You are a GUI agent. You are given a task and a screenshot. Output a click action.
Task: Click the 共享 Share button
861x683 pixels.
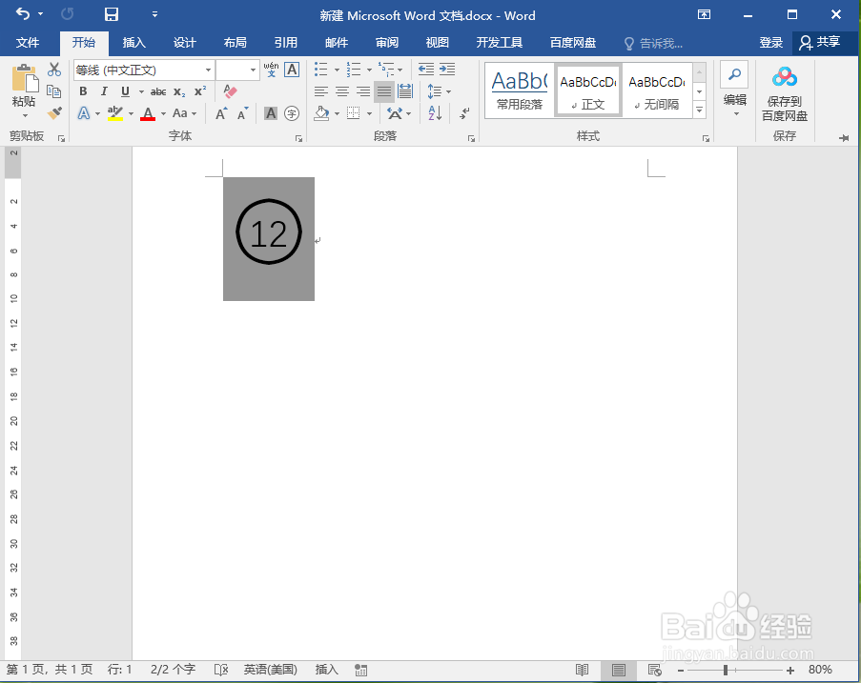pos(820,42)
